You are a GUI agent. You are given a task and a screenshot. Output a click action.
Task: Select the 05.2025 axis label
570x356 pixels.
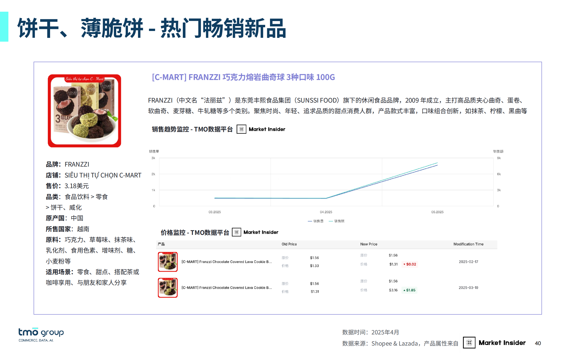pos(437,212)
